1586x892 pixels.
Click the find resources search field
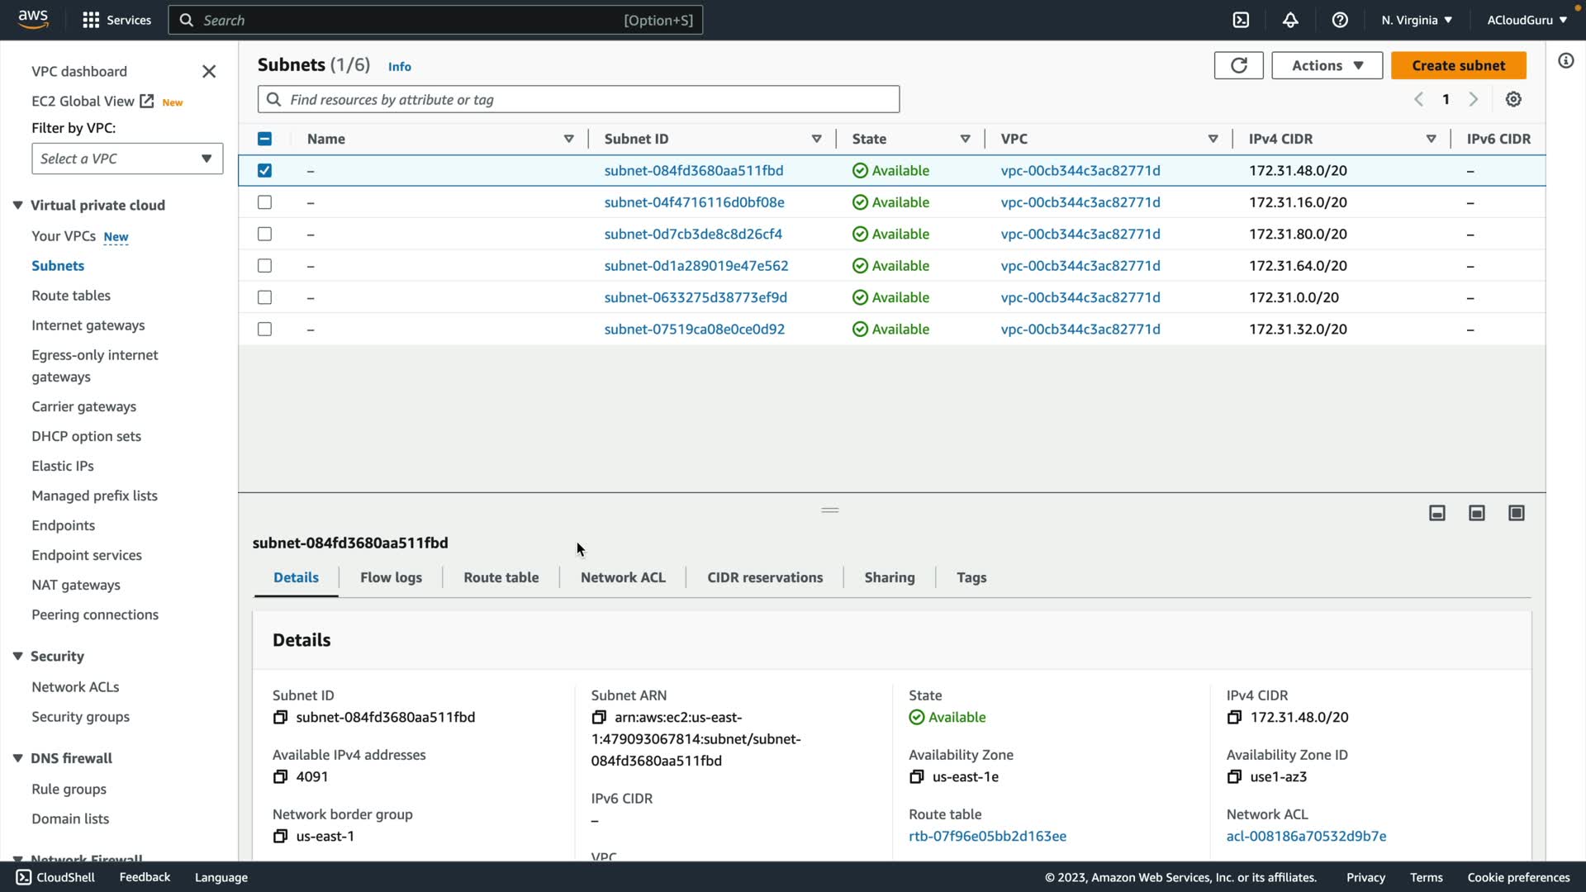[x=578, y=99]
